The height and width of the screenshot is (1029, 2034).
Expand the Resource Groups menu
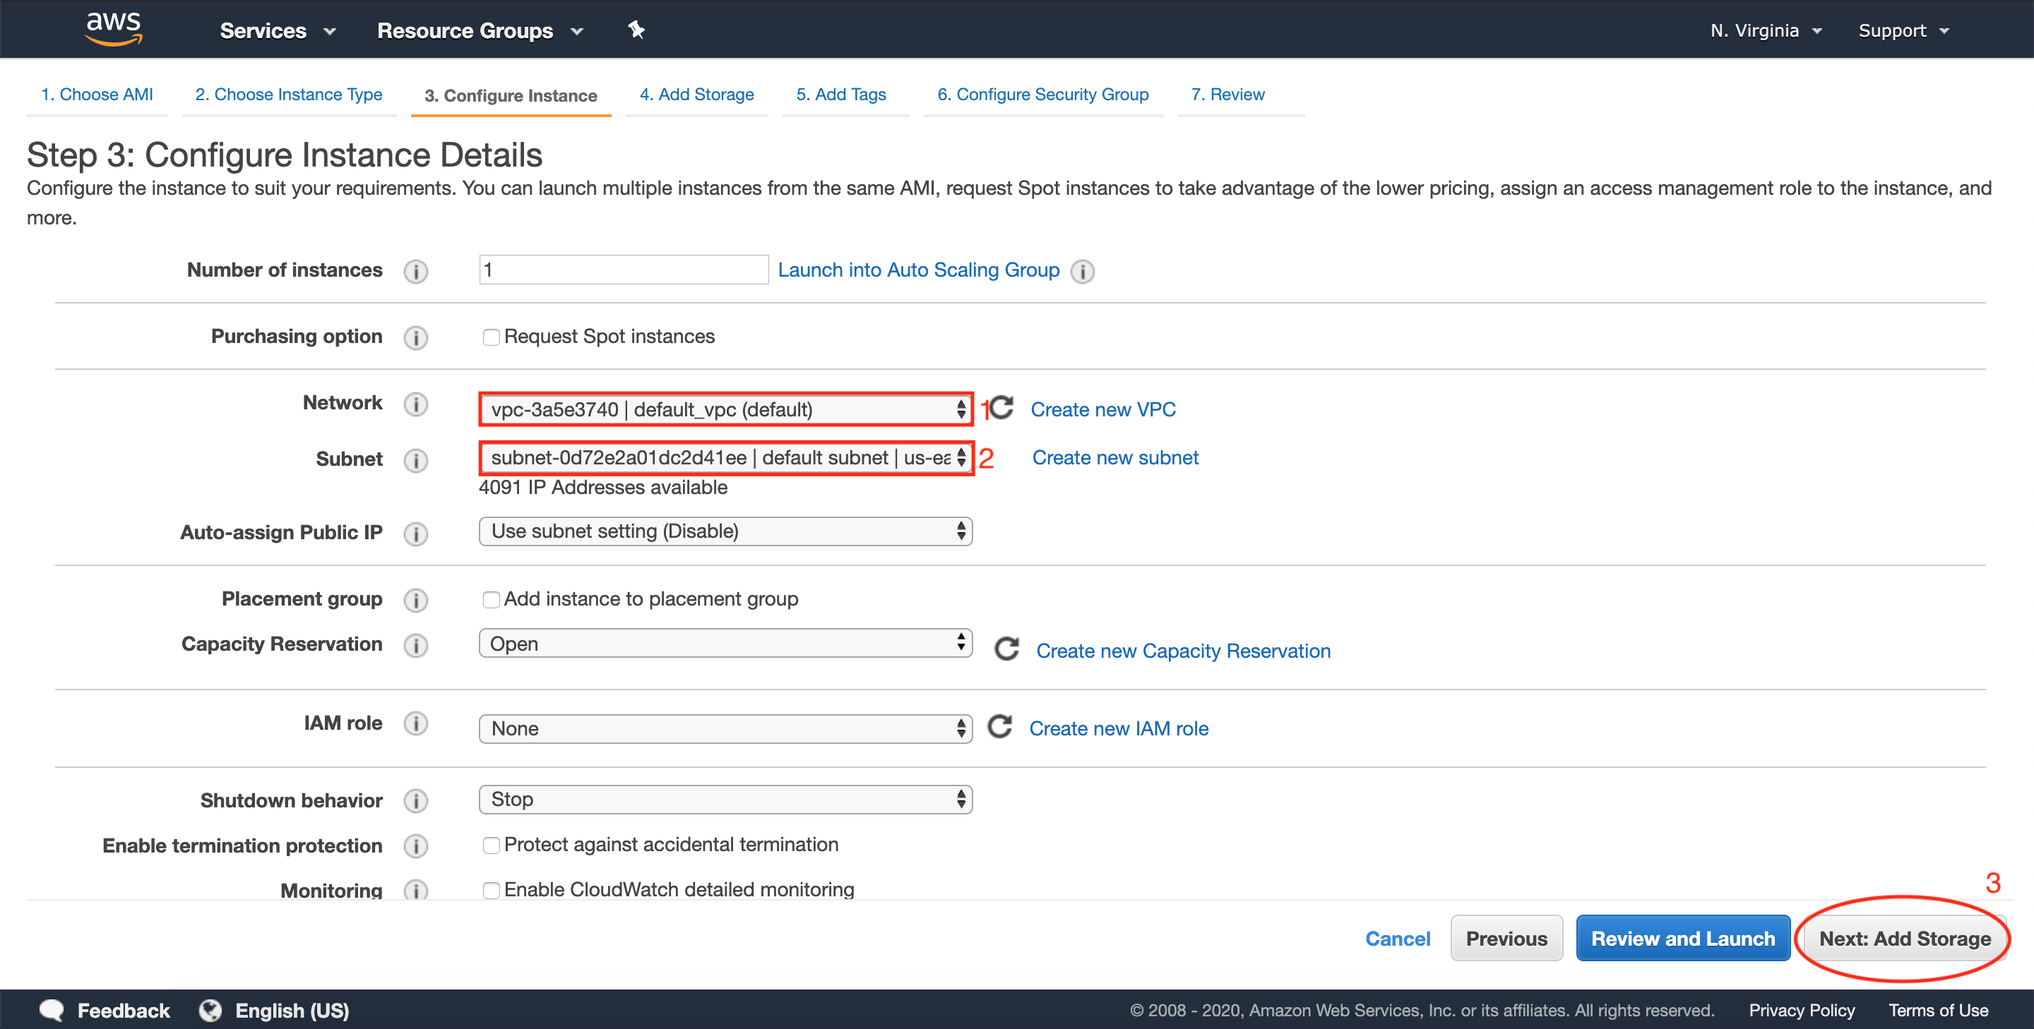(480, 31)
